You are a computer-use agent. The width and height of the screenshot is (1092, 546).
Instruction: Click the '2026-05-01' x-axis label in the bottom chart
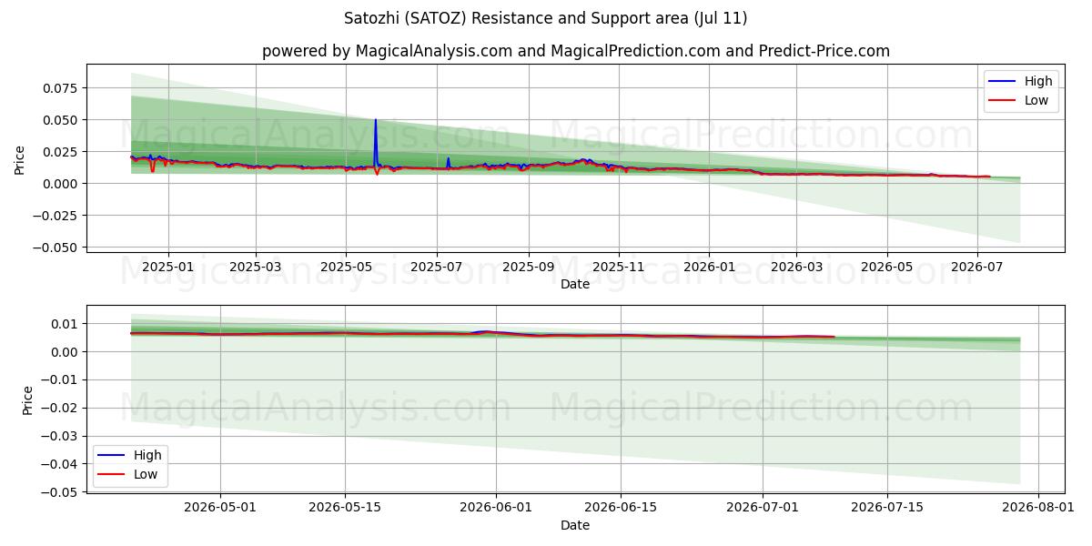pyautogui.click(x=220, y=510)
